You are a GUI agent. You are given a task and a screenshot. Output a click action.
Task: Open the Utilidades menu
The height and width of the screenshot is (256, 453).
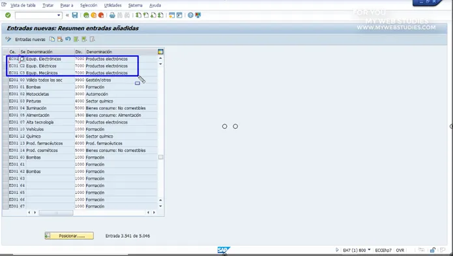coord(113,5)
